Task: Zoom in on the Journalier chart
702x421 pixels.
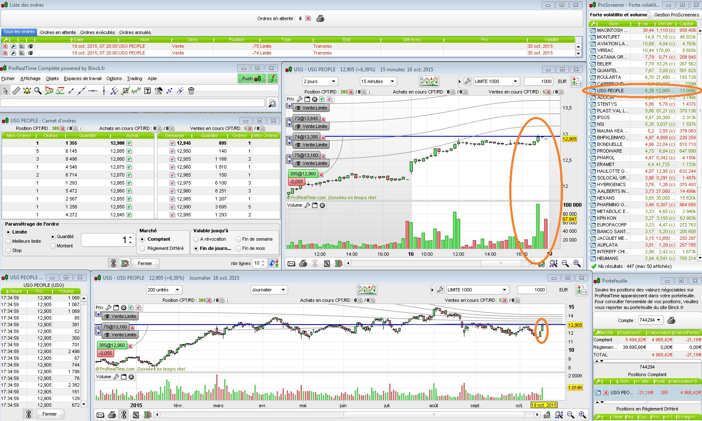Action: pos(582,415)
